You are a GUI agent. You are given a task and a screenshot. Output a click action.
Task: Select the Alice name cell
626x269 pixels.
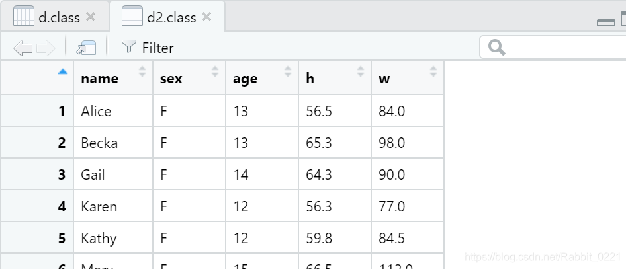(x=97, y=111)
